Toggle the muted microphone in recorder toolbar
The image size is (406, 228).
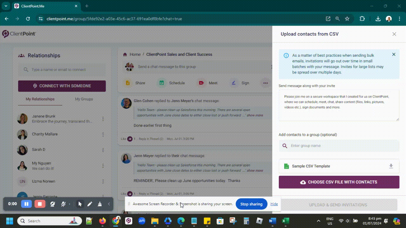pos(63,204)
